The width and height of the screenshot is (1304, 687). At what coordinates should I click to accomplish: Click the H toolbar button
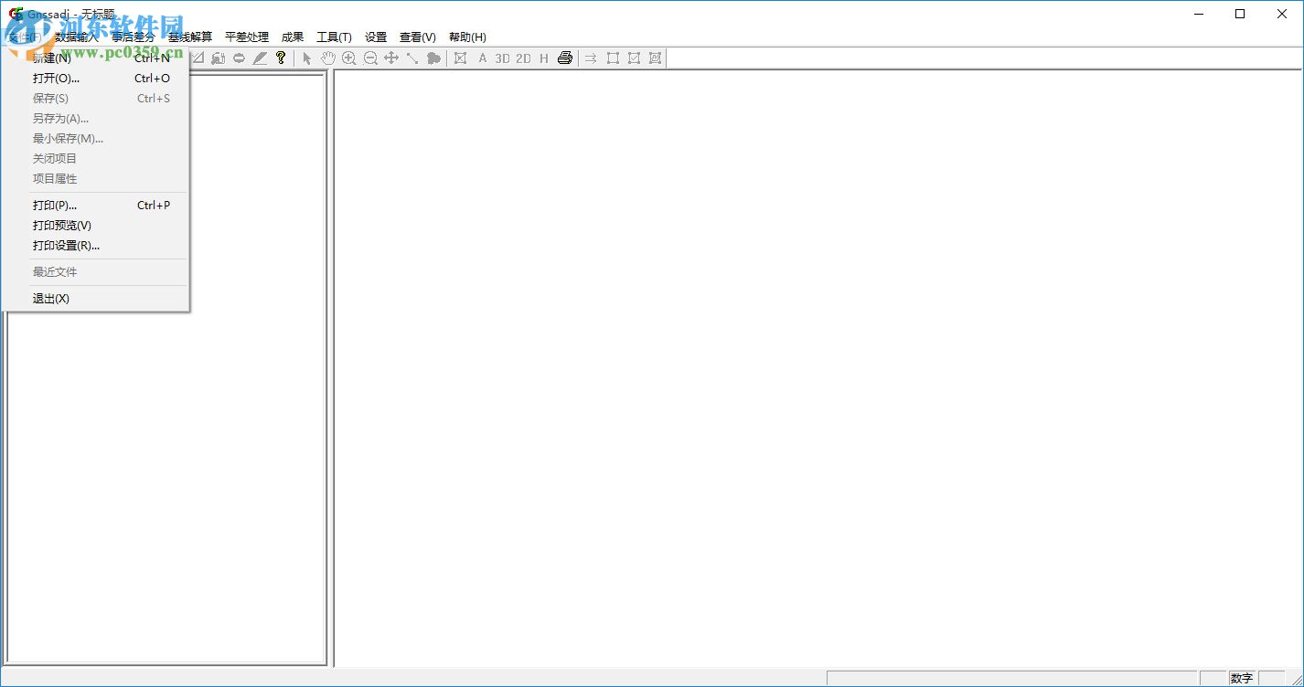[x=544, y=58]
